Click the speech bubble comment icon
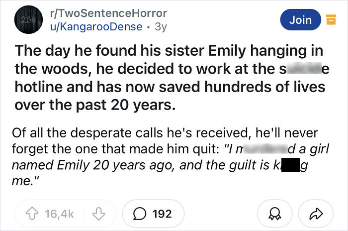 tap(140, 214)
